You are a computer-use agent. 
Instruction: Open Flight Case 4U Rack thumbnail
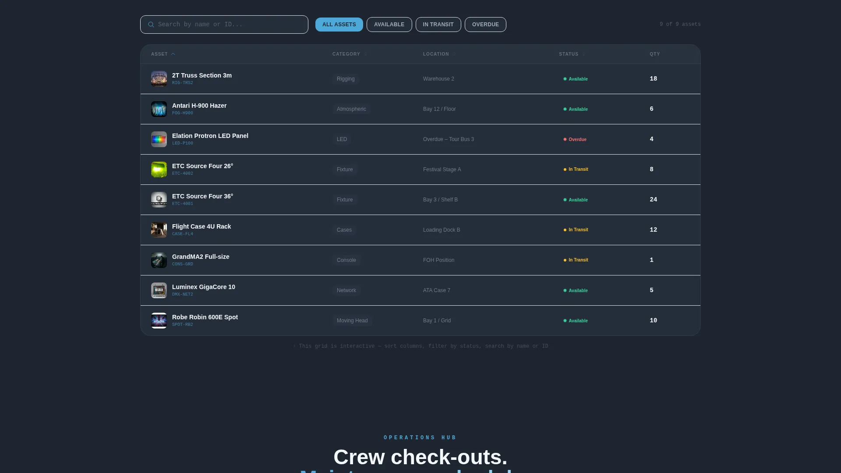click(x=159, y=230)
